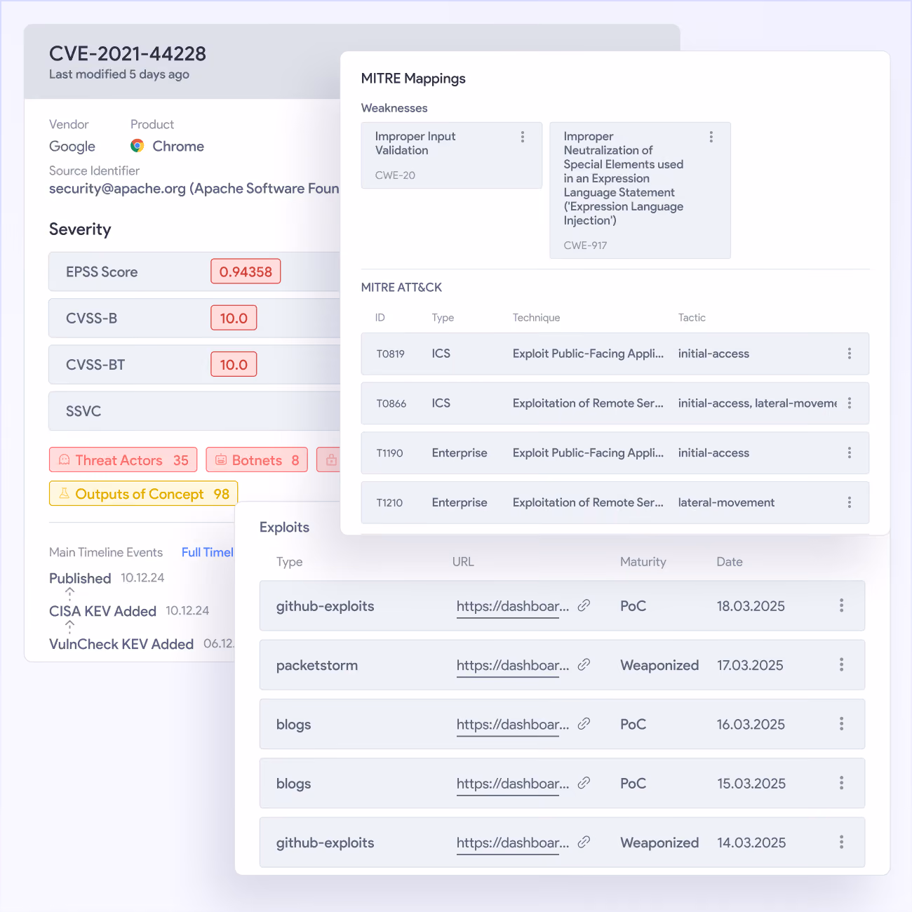Open menu for github-exploits 14.03.2025 row
Viewport: 912px width, 912px height.
click(x=841, y=842)
